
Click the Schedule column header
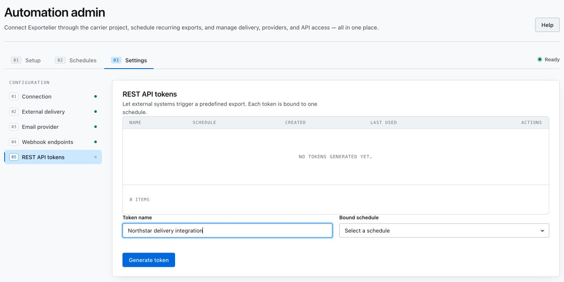coord(204,122)
